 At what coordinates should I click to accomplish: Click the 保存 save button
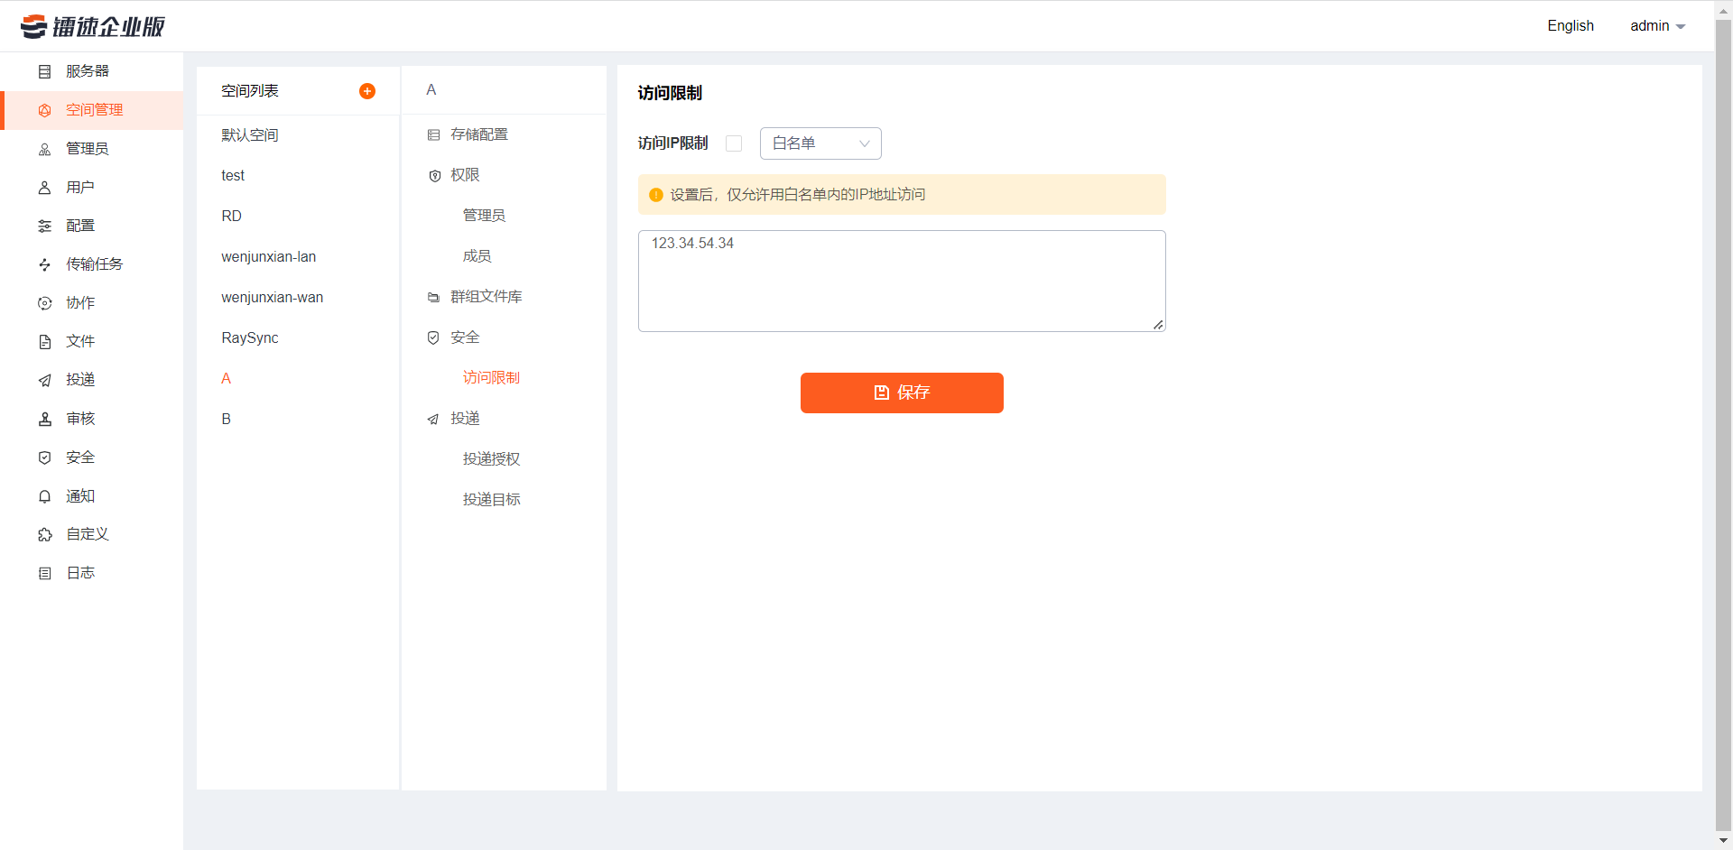902,393
